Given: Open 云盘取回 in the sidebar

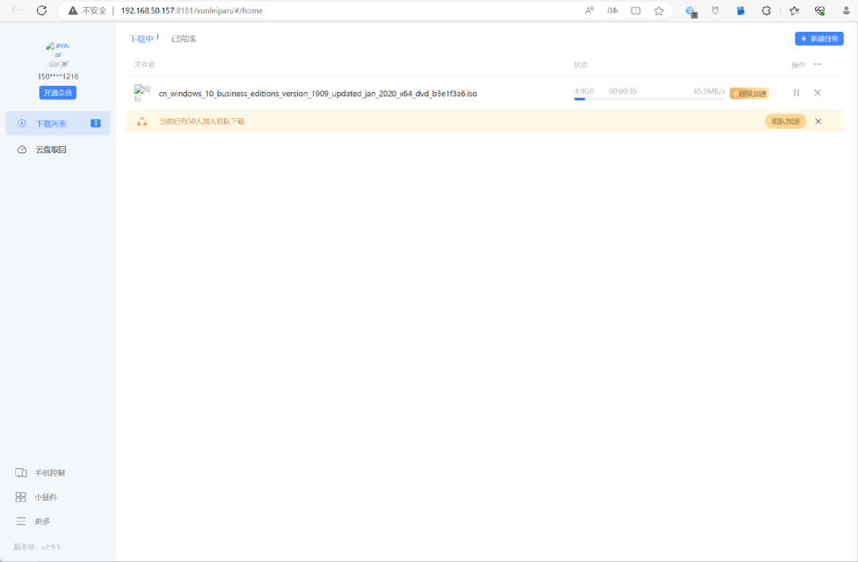Looking at the screenshot, I should tap(51, 149).
